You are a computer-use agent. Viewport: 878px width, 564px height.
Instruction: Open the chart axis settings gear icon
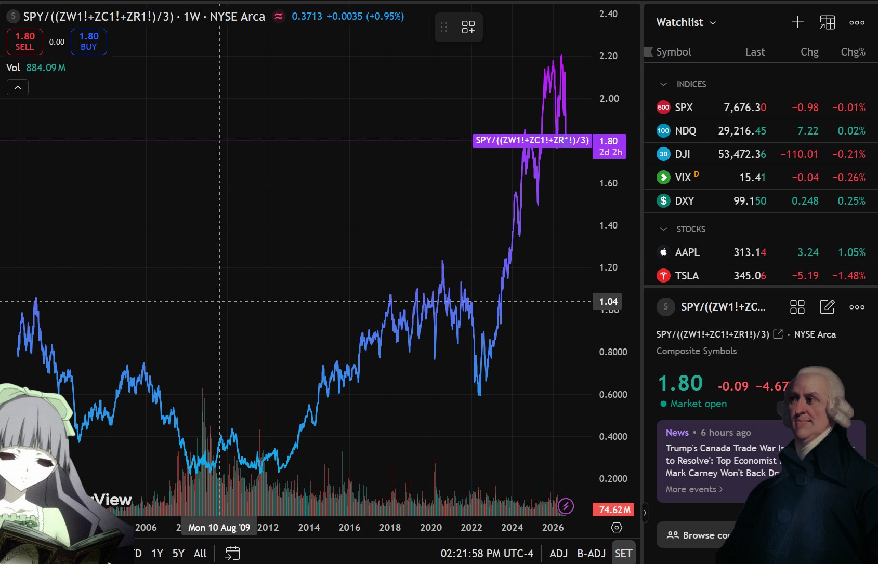point(617,528)
